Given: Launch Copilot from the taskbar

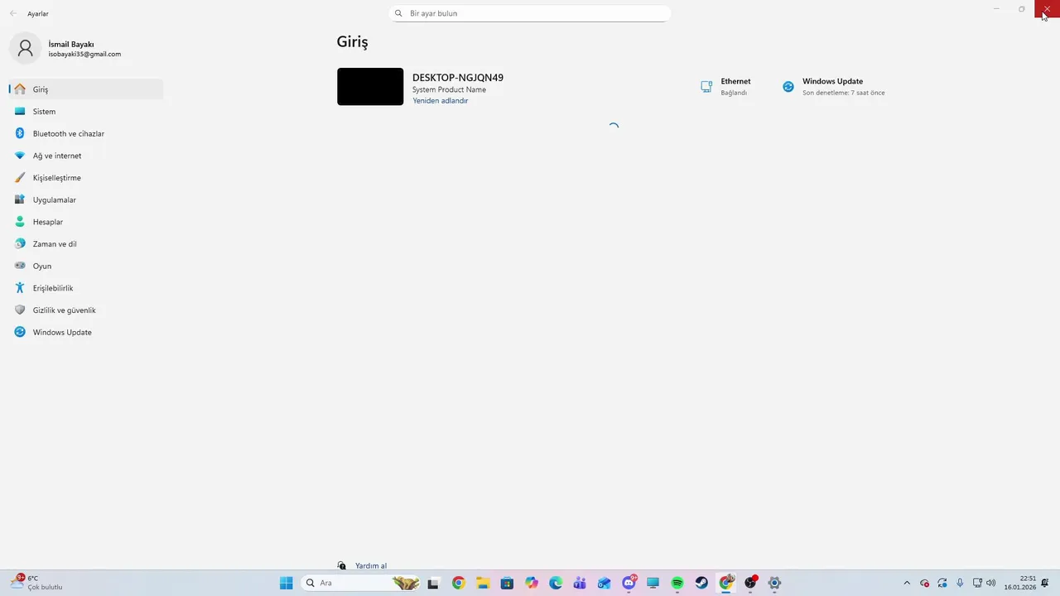Looking at the screenshot, I should tap(532, 583).
